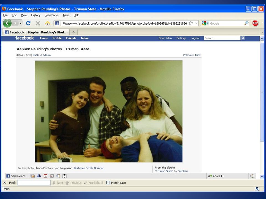Image resolution: width=266 pixels, height=199 pixels.
Task: Open the list-all-tabs dropdown arrow
Action: pyautogui.click(x=262, y=32)
